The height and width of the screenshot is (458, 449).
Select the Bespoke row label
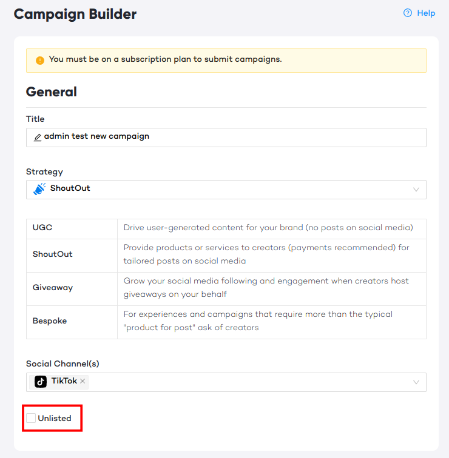coord(50,320)
